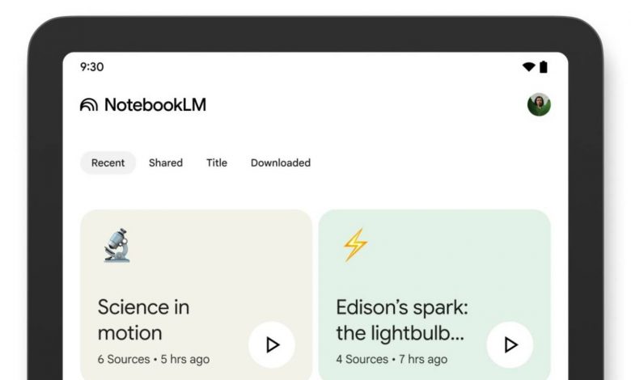The height and width of the screenshot is (380, 631).
Task: Play the Science in motion notebook
Action: (x=272, y=344)
